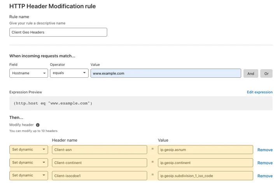Click the Client-isocdoe1 header name field
Screen dimensions: 278x183
(100, 176)
